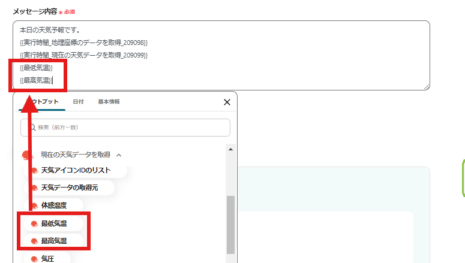
Task: Click the icon beside 天気アイコンIDのリスト
Action: pyautogui.click(x=34, y=171)
